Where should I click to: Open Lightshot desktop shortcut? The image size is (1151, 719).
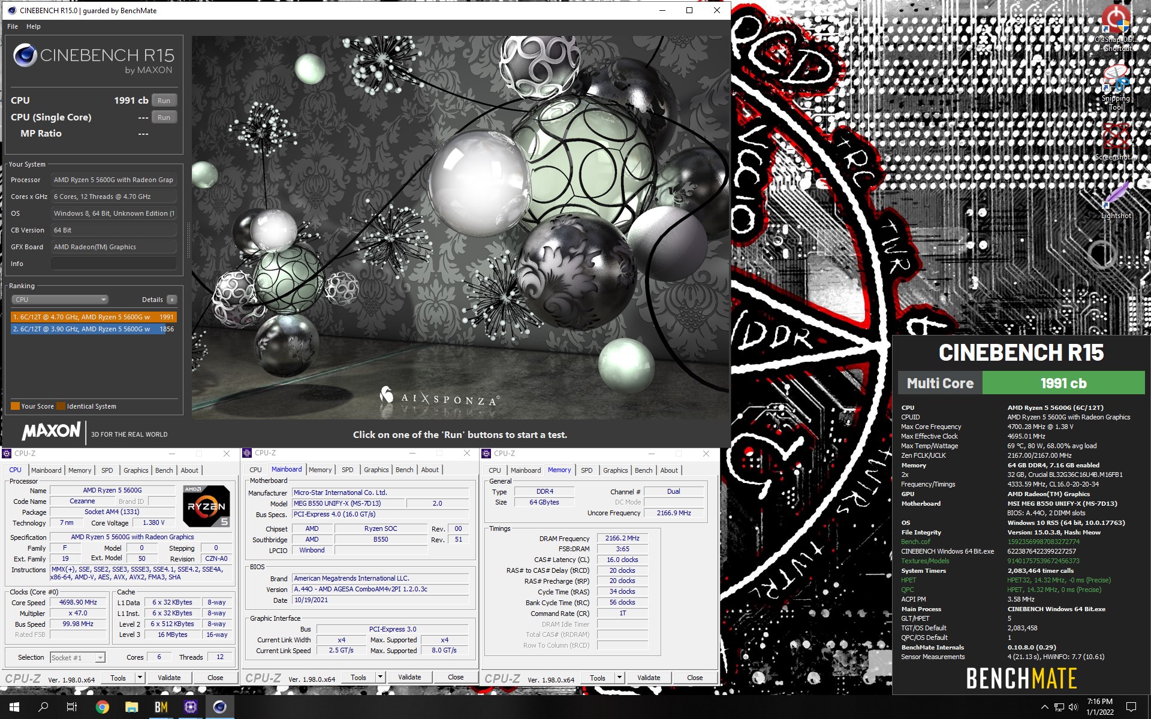[1116, 201]
